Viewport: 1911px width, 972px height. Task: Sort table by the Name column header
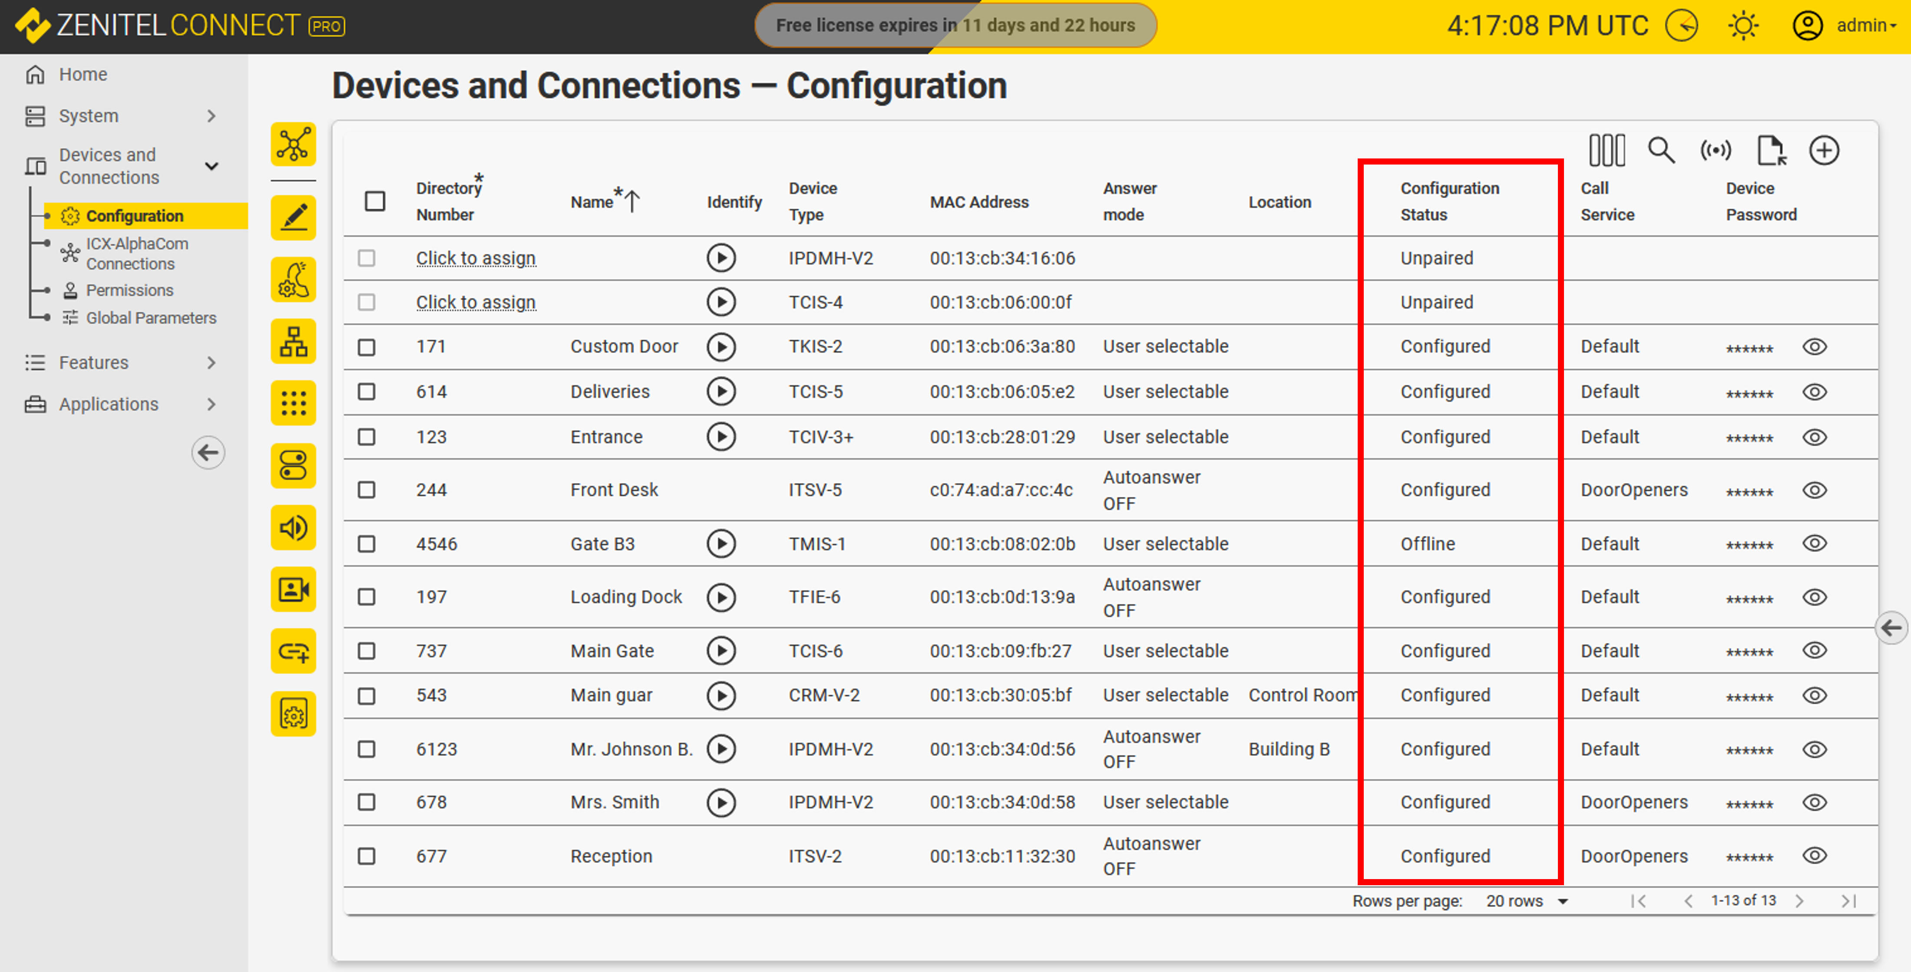click(x=593, y=202)
